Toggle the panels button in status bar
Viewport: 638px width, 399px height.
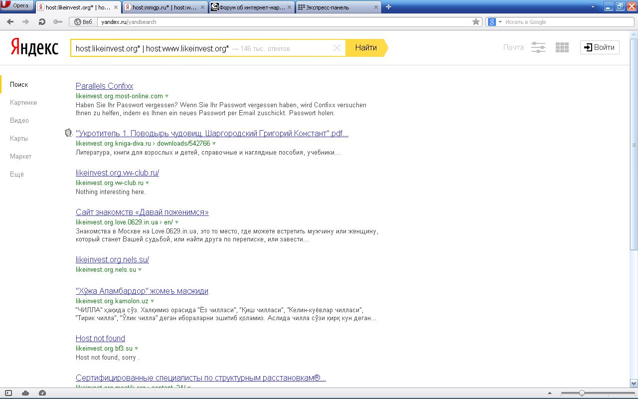(8, 393)
